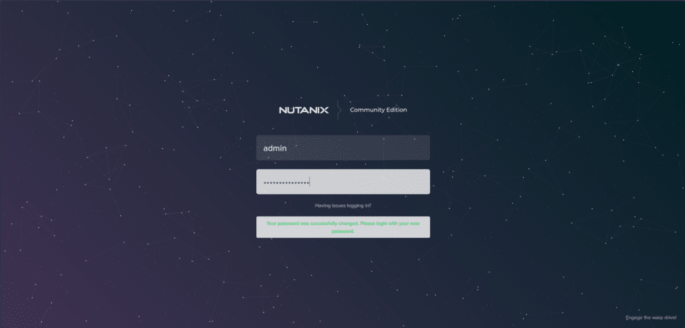Place cursor after the word admin
The width and height of the screenshot is (685, 328).
click(x=288, y=148)
